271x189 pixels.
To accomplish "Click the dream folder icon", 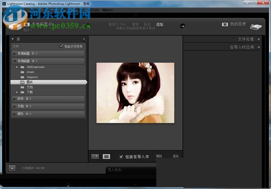I will click(x=22, y=72).
